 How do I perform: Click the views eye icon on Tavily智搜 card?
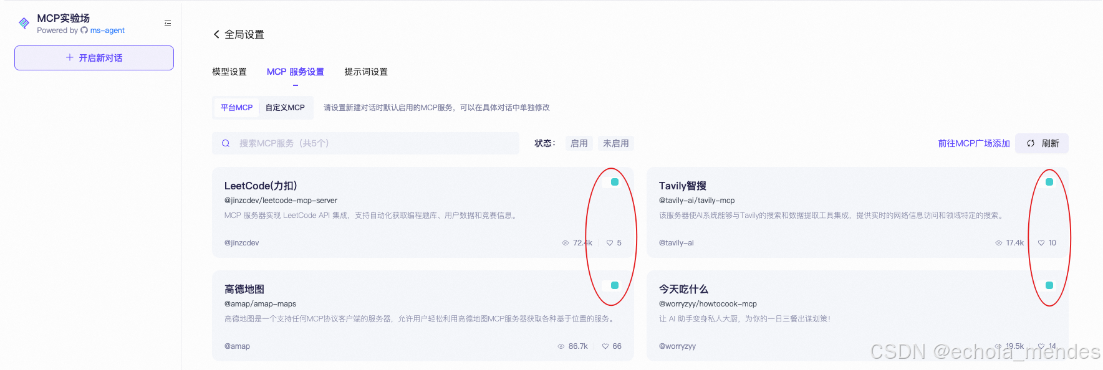(999, 243)
